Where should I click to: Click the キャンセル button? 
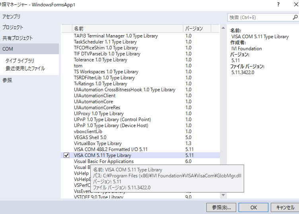coord(285,208)
